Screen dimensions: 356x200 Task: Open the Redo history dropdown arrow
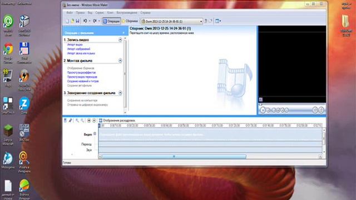tap(99, 21)
